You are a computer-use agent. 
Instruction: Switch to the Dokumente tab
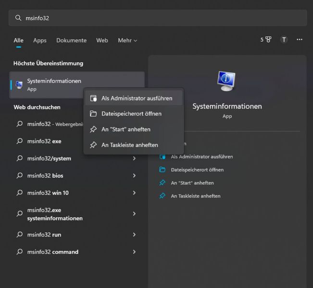tap(72, 40)
